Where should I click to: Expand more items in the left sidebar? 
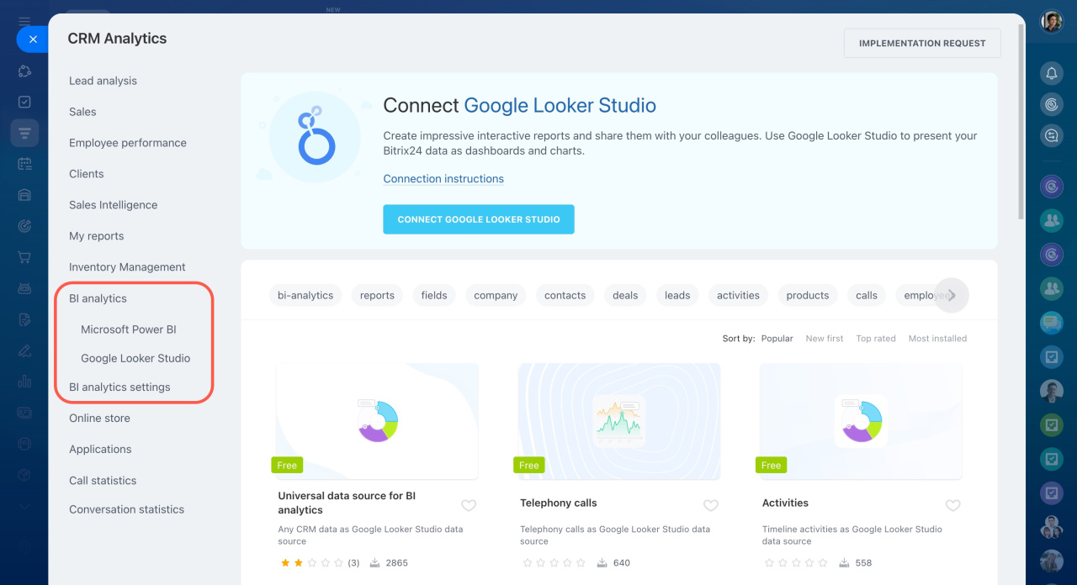[24, 507]
